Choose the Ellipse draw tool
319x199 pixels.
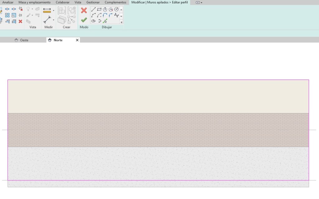(x=93, y=21)
